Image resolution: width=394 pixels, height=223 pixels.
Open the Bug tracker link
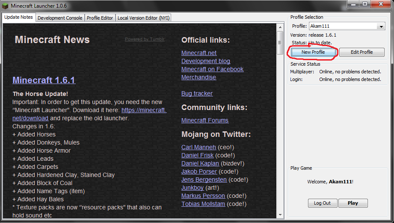pyautogui.click(x=197, y=93)
